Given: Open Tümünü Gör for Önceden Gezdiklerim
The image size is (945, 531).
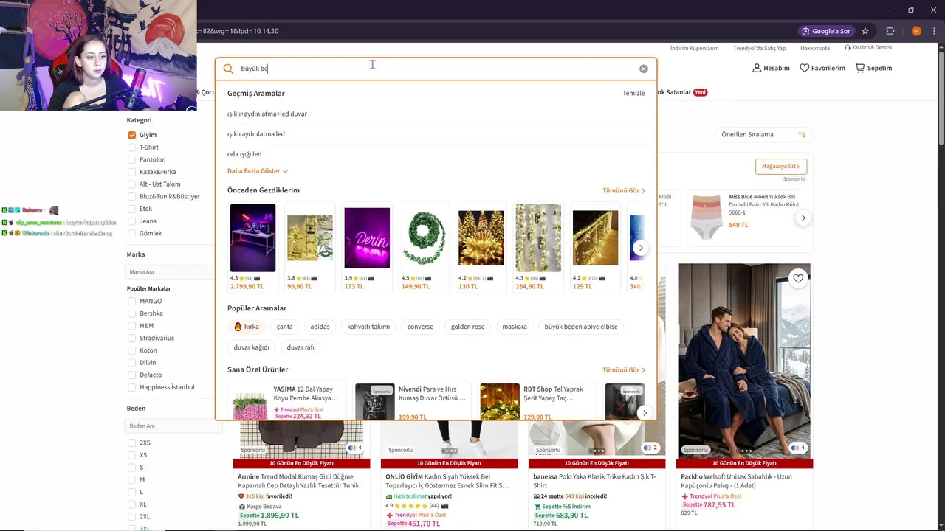Looking at the screenshot, I should 624,190.
